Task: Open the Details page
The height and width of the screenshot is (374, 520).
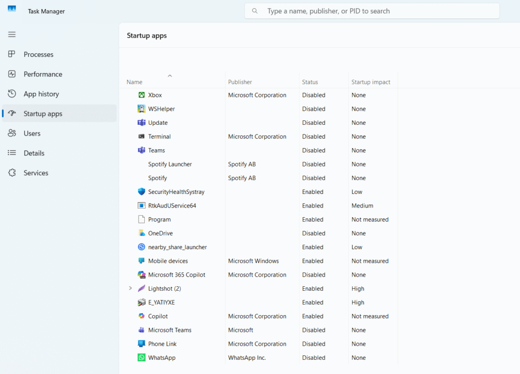Action: click(x=59, y=153)
